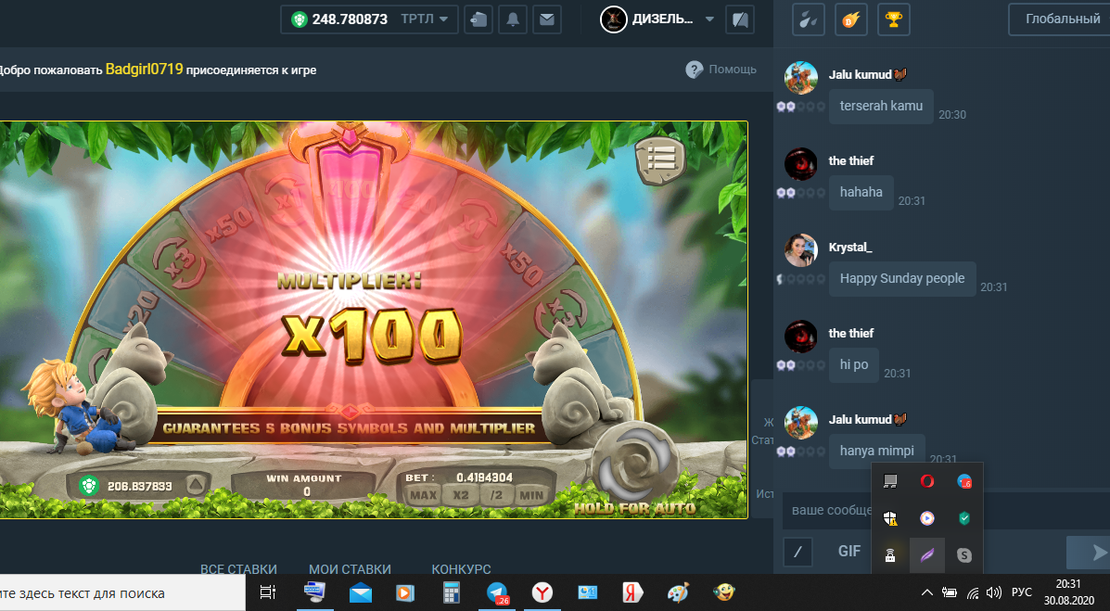The width and height of the screenshot is (1110, 611).
Task: Double the bet with X2 button
Action: coord(461,495)
